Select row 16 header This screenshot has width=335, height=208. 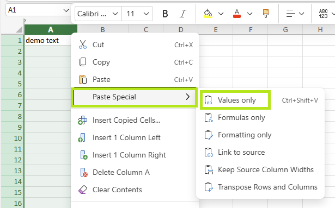(13, 203)
